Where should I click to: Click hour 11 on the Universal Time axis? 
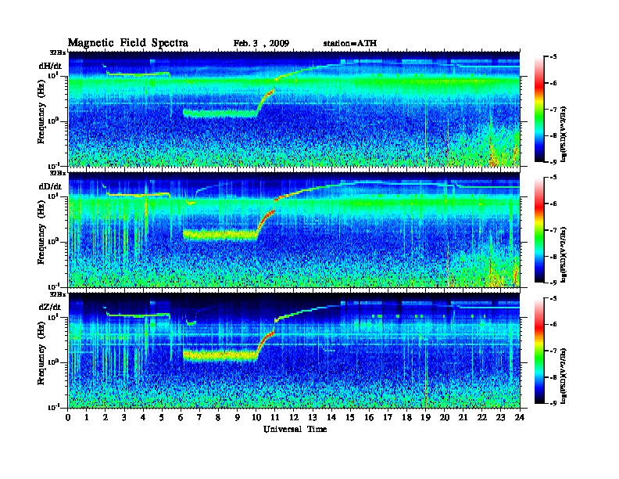click(275, 417)
